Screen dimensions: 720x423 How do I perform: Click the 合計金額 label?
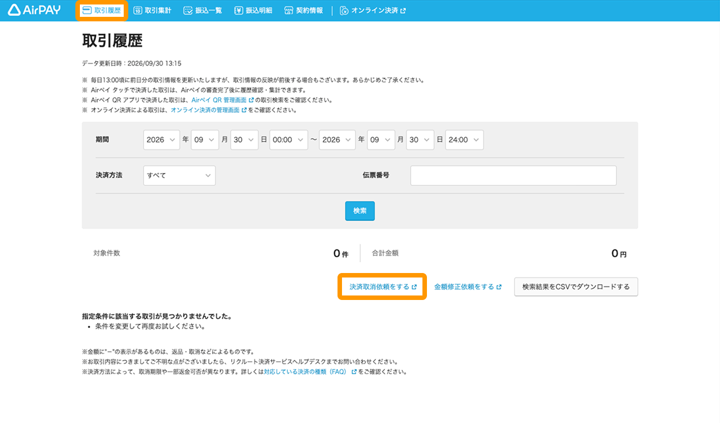(385, 253)
